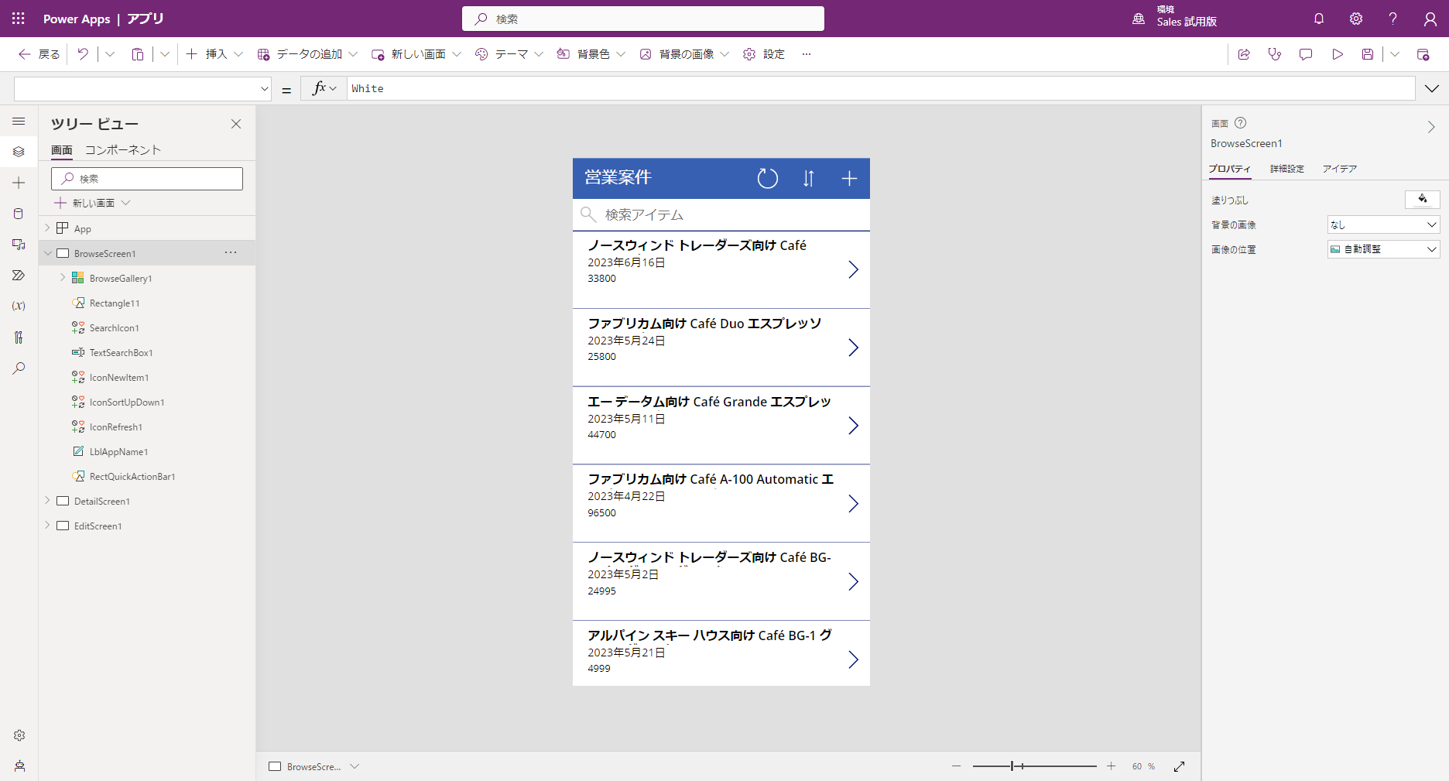The width and height of the screenshot is (1449, 781).
Task: Switch to the 詳細設定 tab
Action: click(x=1287, y=169)
